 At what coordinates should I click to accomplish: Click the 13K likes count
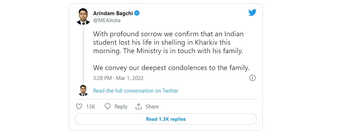[90, 107]
